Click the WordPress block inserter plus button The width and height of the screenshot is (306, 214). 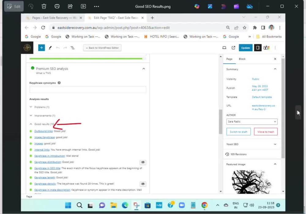tap(41, 48)
